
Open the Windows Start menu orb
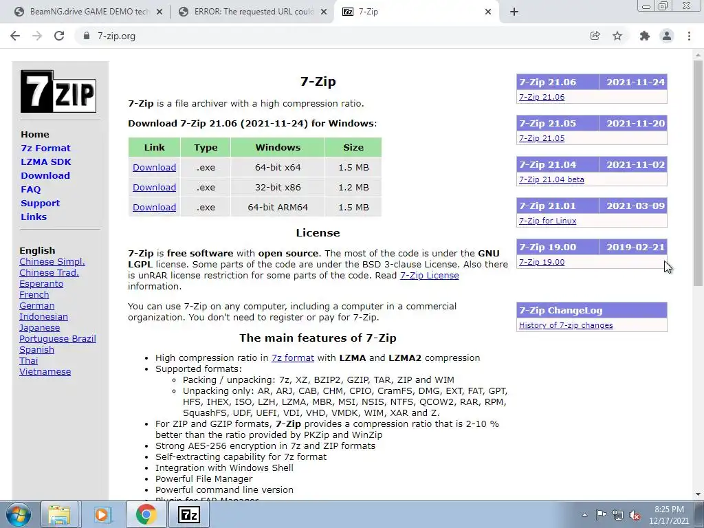click(19, 514)
